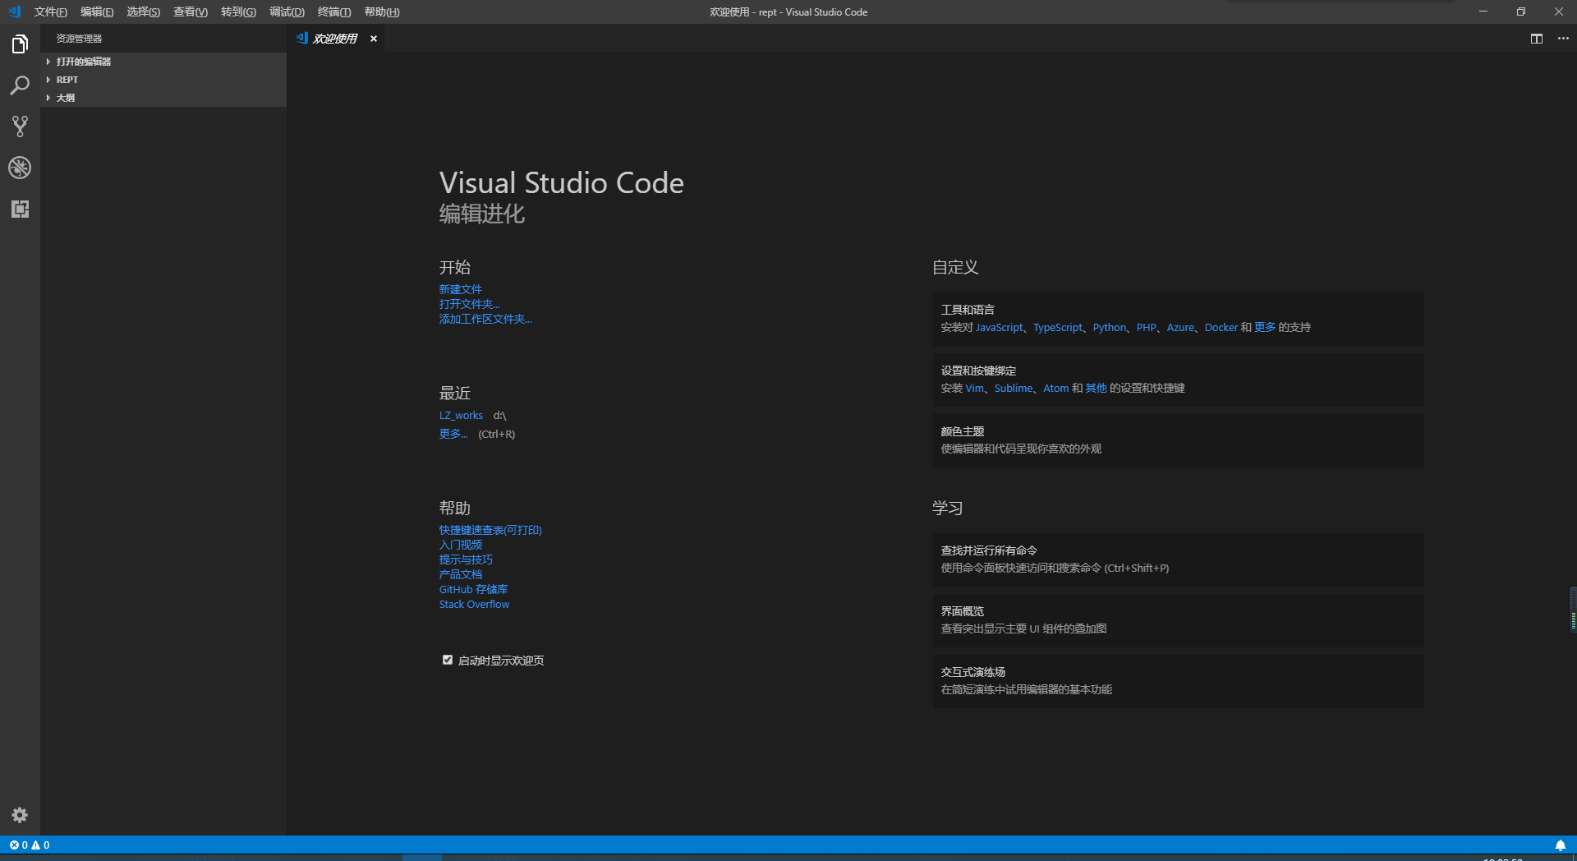Viewport: 1577px width, 861px height.
Task: Open the editor more actions ellipsis
Action: [1563, 39]
